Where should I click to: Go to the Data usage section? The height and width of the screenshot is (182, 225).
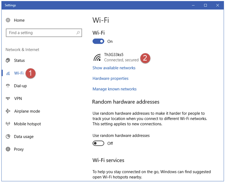pos(24,137)
